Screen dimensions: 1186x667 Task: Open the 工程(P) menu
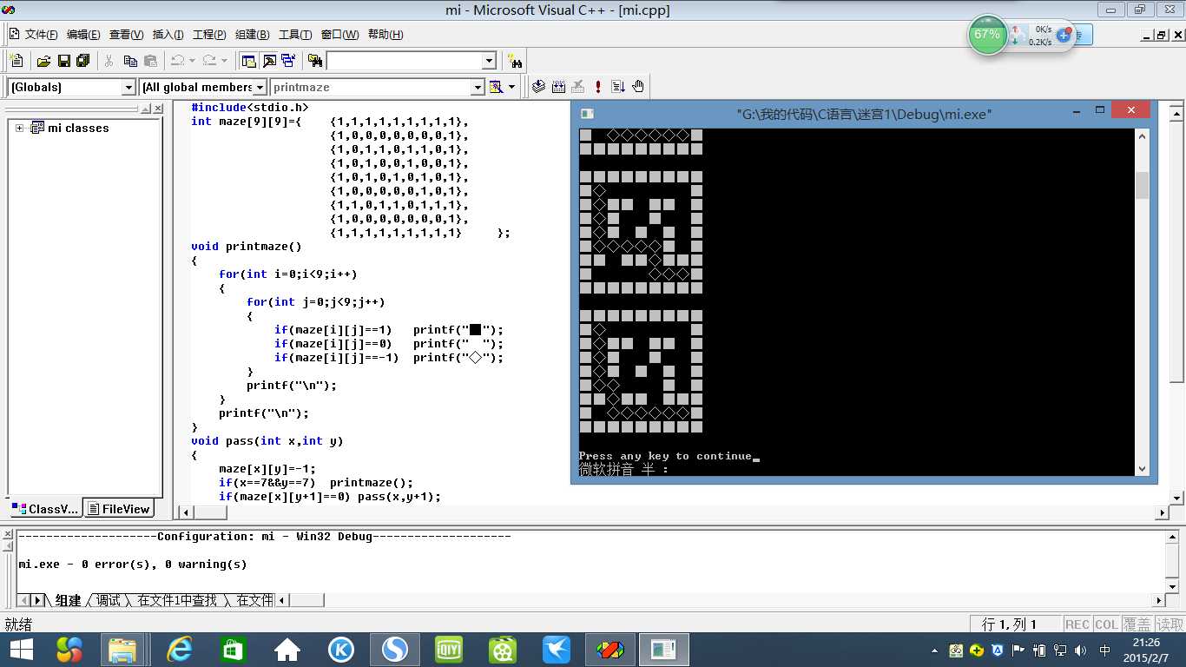(209, 35)
